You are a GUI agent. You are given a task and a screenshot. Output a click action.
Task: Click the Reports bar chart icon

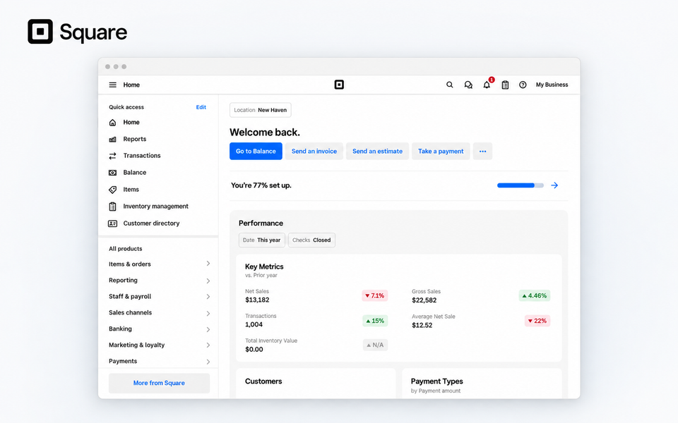[112, 139]
